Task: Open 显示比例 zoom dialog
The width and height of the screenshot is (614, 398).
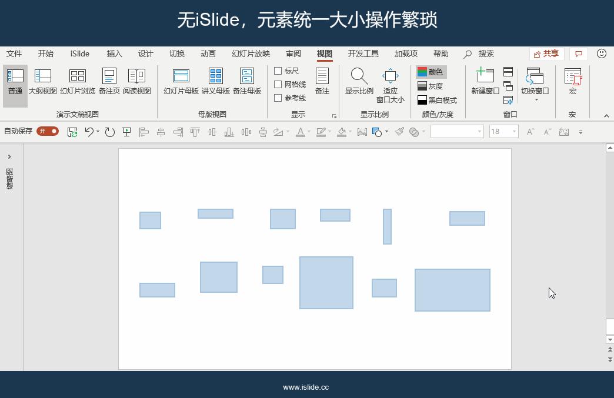Action: 359,82
